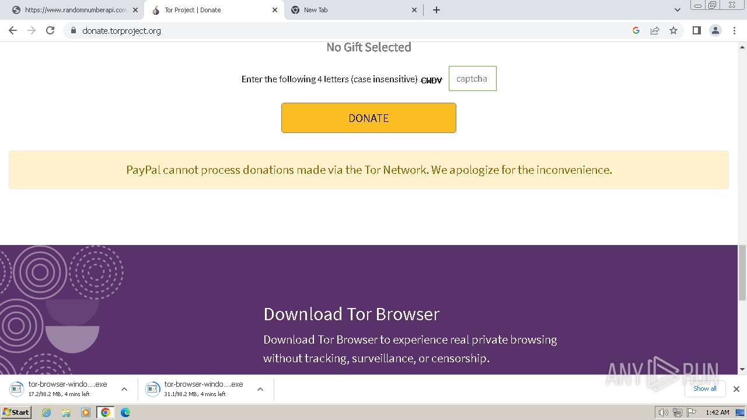This screenshot has width=747, height=420.
Task: Expand options for the 31.1 MB download
Action: click(260, 389)
